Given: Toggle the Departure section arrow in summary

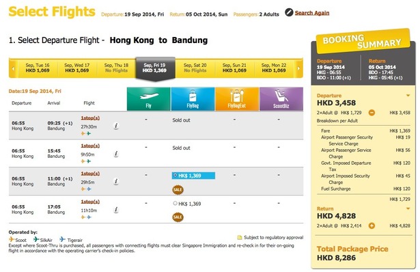Looking at the screenshot, I should 408,96.
